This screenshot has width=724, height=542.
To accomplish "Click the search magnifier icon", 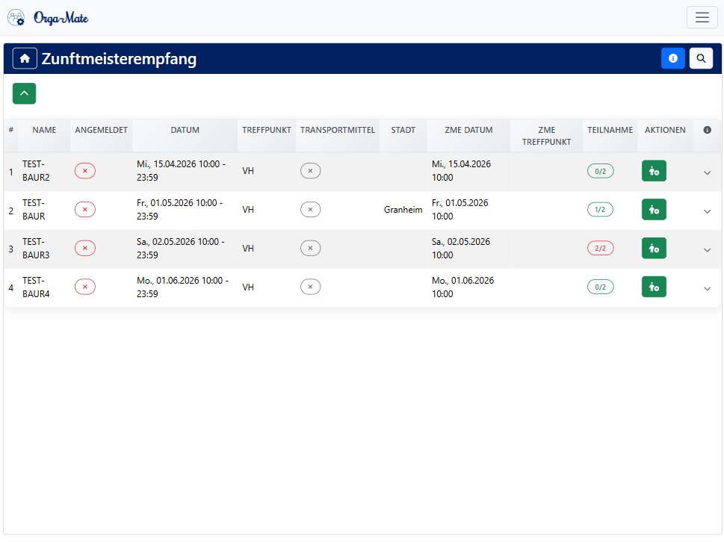I will (x=701, y=58).
